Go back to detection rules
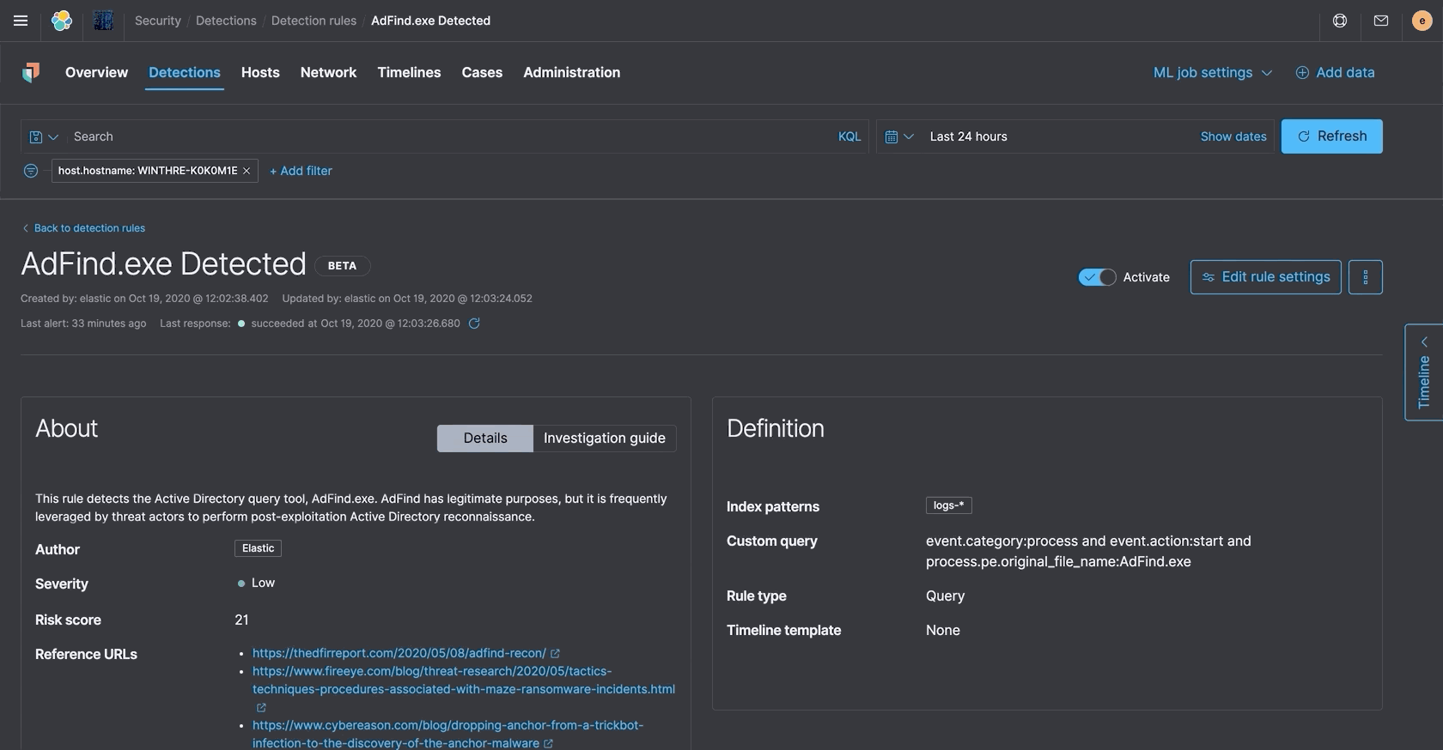 pos(83,228)
